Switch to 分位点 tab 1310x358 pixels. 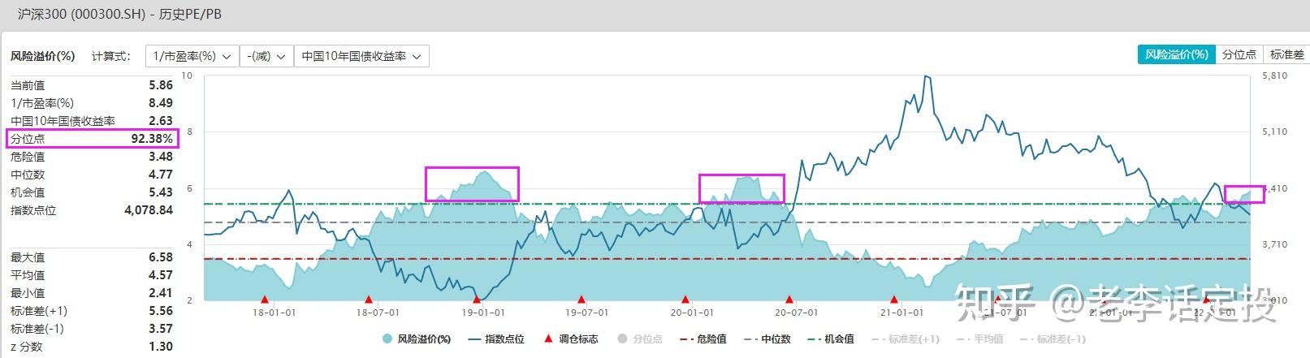[x=1239, y=54]
